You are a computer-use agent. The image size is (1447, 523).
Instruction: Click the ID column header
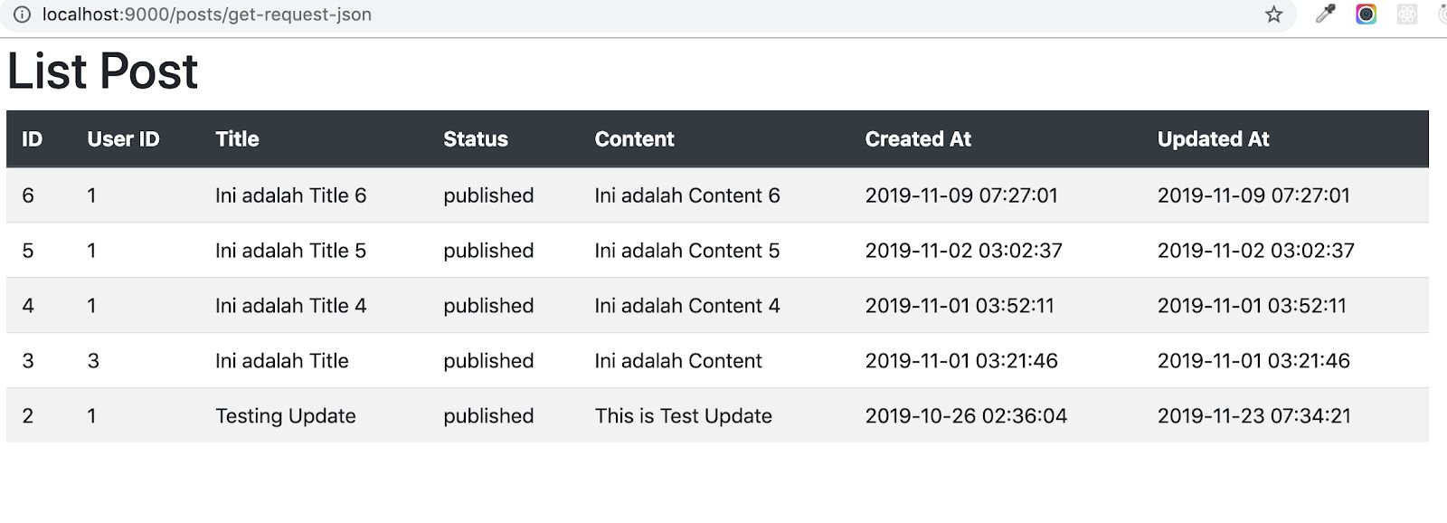[x=30, y=139]
